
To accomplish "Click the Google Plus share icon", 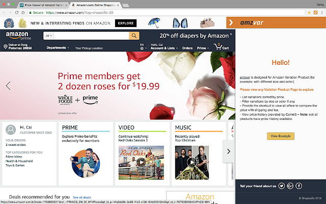I will point(290,186).
